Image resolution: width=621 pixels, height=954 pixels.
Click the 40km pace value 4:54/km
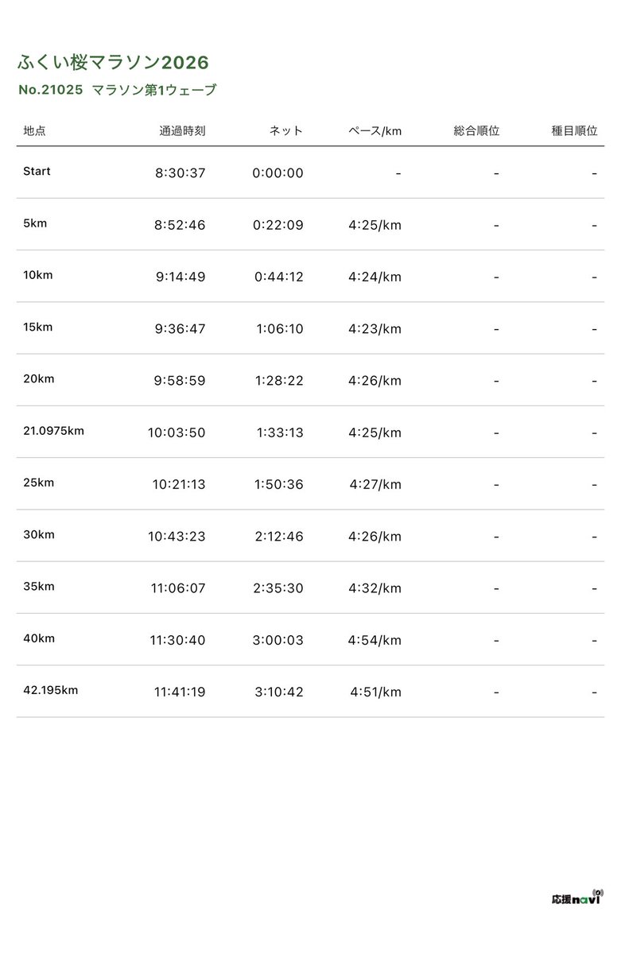tap(375, 640)
